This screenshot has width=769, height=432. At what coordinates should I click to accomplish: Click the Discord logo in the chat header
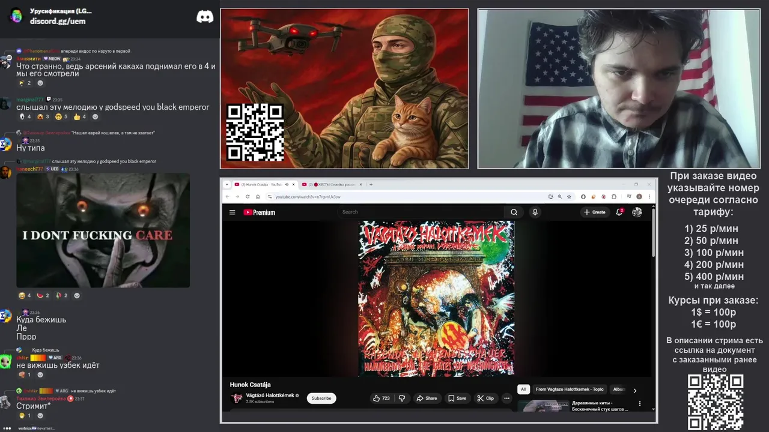coord(205,17)
